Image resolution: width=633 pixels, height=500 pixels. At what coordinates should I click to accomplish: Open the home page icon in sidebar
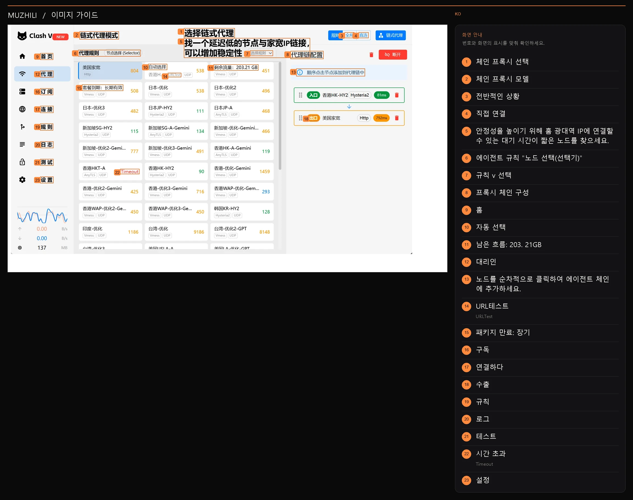[x=22, y=56]
